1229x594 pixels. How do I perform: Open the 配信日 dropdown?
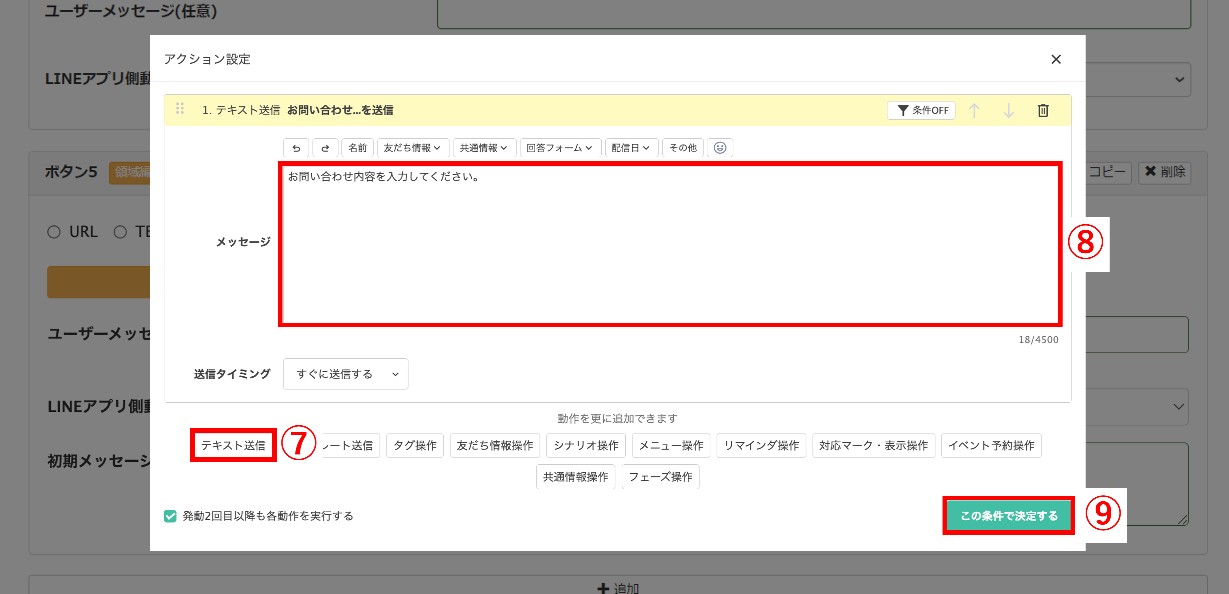tap(631, 148)
